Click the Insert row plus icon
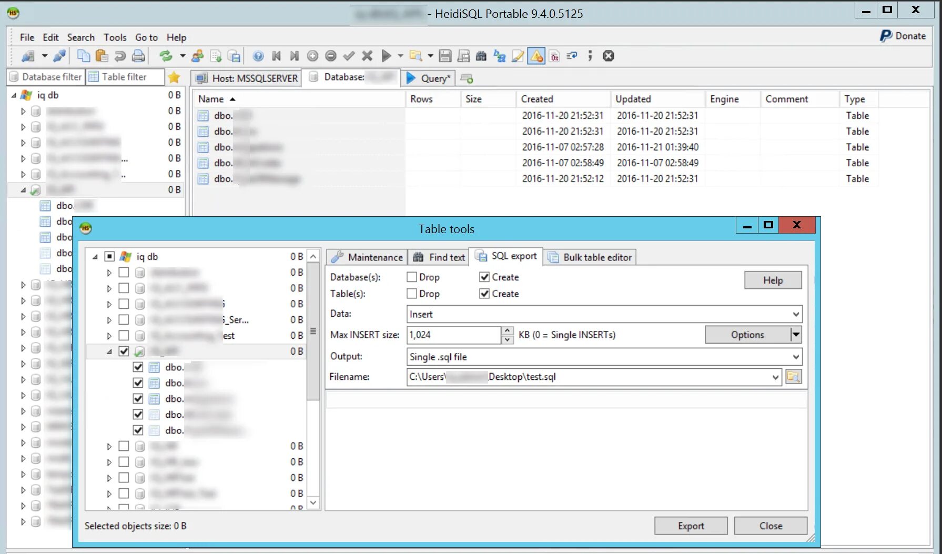Screen dimensions: 942x554 312,56
